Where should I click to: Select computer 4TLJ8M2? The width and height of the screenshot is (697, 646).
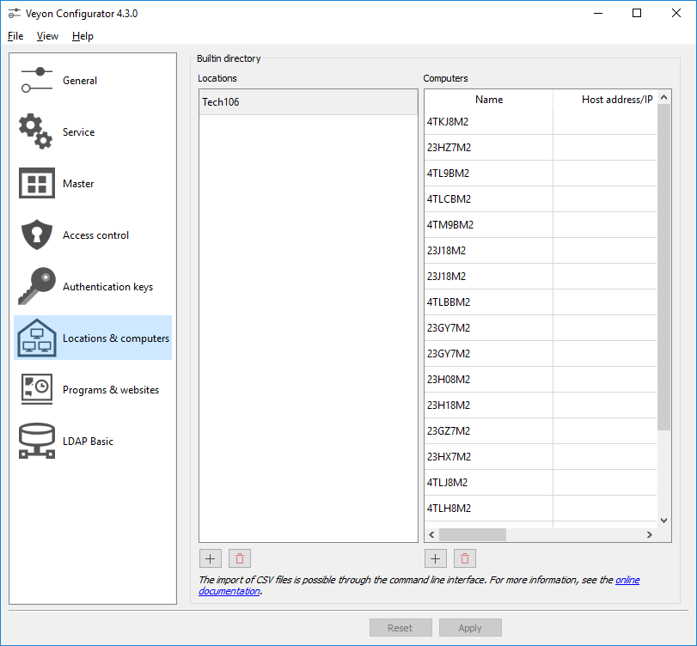488,483
